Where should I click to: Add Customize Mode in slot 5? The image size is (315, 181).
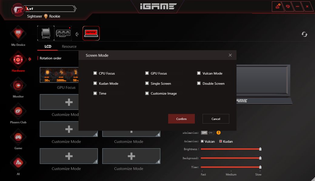[69, 129]
